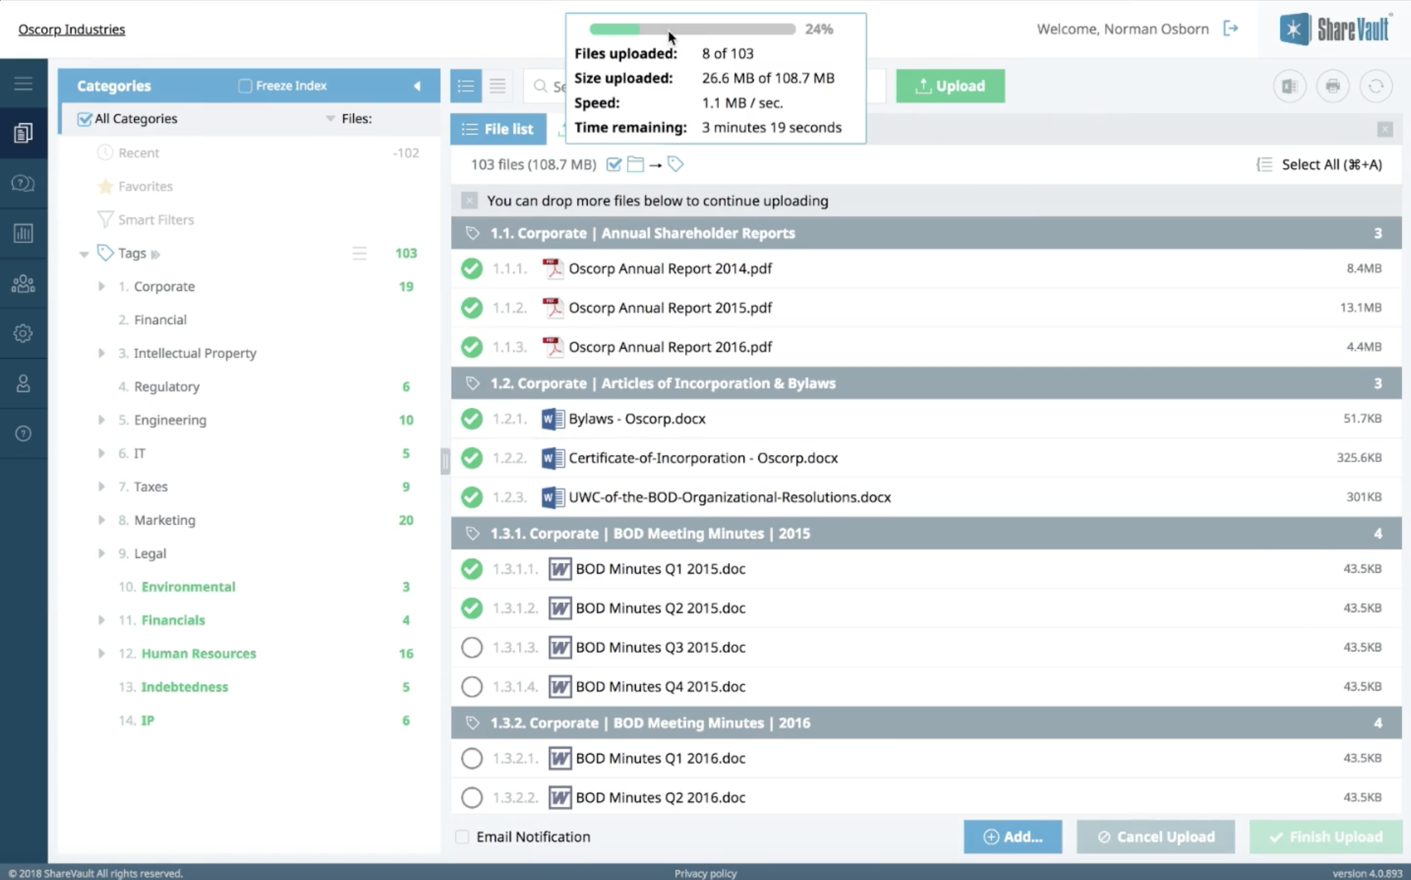
Task: Click the export to Excel icon
Action: [1289, 86]
